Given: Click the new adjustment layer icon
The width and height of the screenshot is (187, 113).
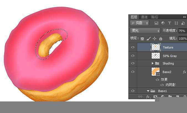Looking at the screenshot, I should pyautogui.click(x=163, y=96).
